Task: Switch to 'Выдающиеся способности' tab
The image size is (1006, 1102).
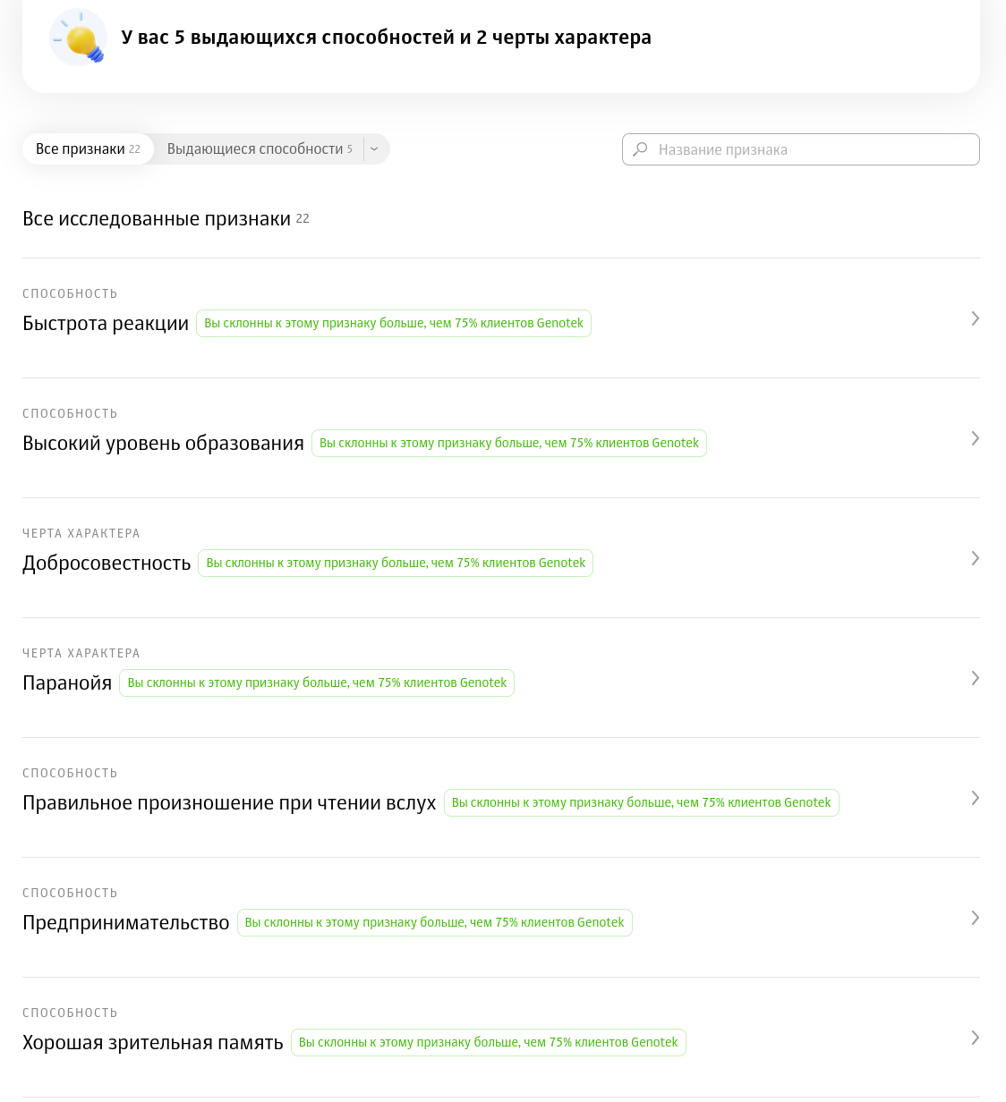Action: (x=259, y=149)
